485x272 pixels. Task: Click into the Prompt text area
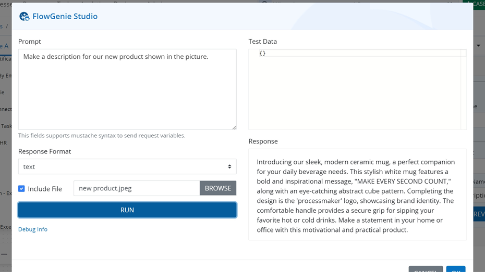pos(127,89)
